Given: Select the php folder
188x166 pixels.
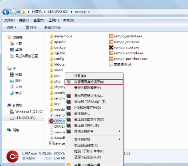Looking at the screenshot, I should tap(55, 81).
